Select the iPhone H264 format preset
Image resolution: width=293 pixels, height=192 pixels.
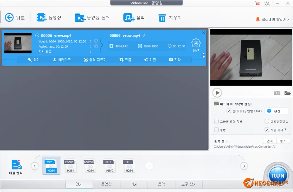click(x=71, y=166)
